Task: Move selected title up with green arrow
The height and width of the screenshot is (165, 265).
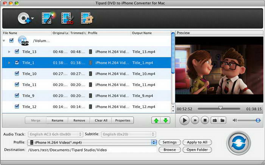Action: pos(156,120)
